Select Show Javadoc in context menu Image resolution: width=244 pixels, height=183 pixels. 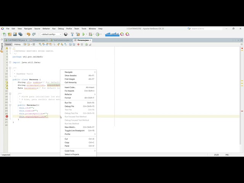[78, 75]
